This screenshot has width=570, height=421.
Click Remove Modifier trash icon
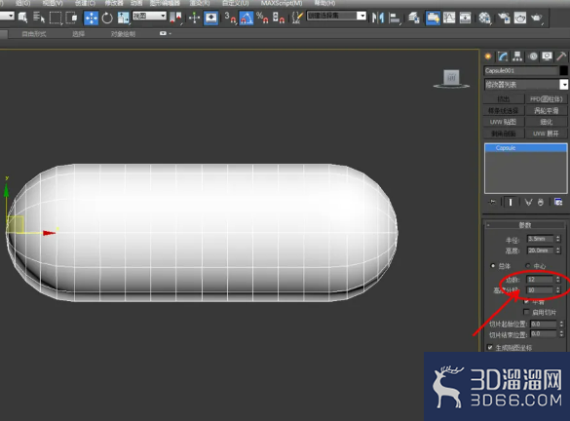[x=541, y=202]
